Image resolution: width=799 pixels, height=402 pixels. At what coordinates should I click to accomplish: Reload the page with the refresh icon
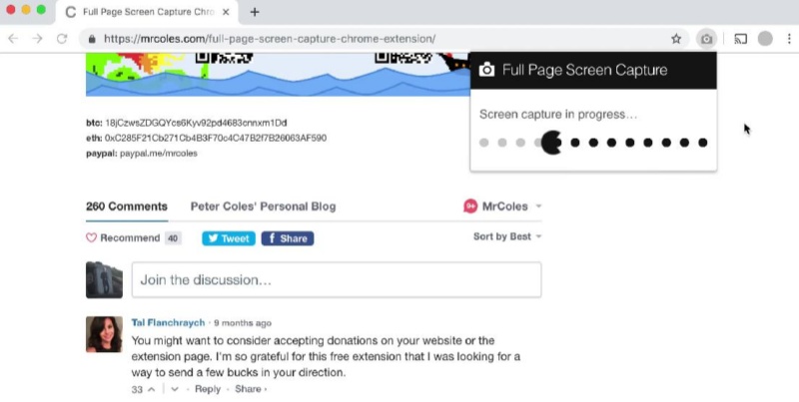tap(62, 39)
